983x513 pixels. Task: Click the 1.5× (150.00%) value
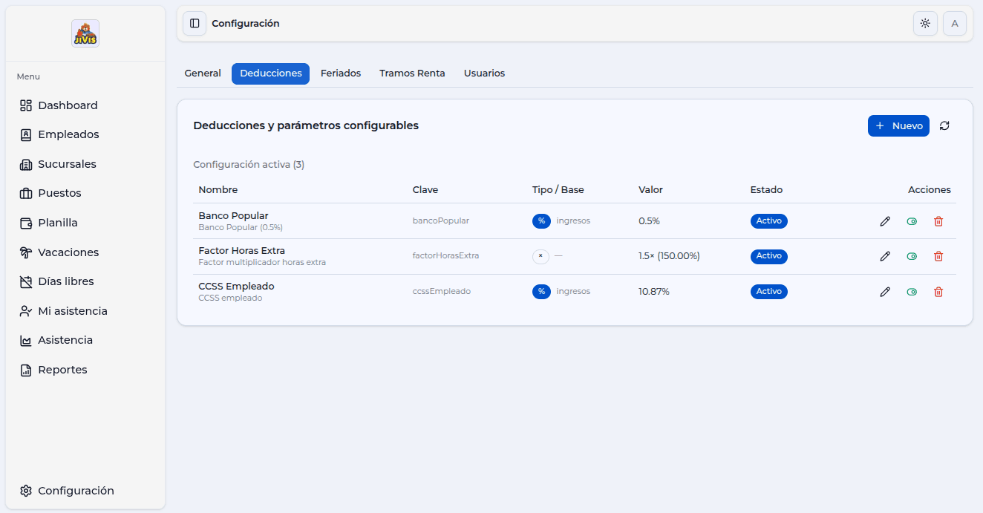click(x=669, y=256)
